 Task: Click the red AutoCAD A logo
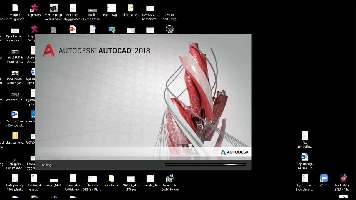coord(49,51)
